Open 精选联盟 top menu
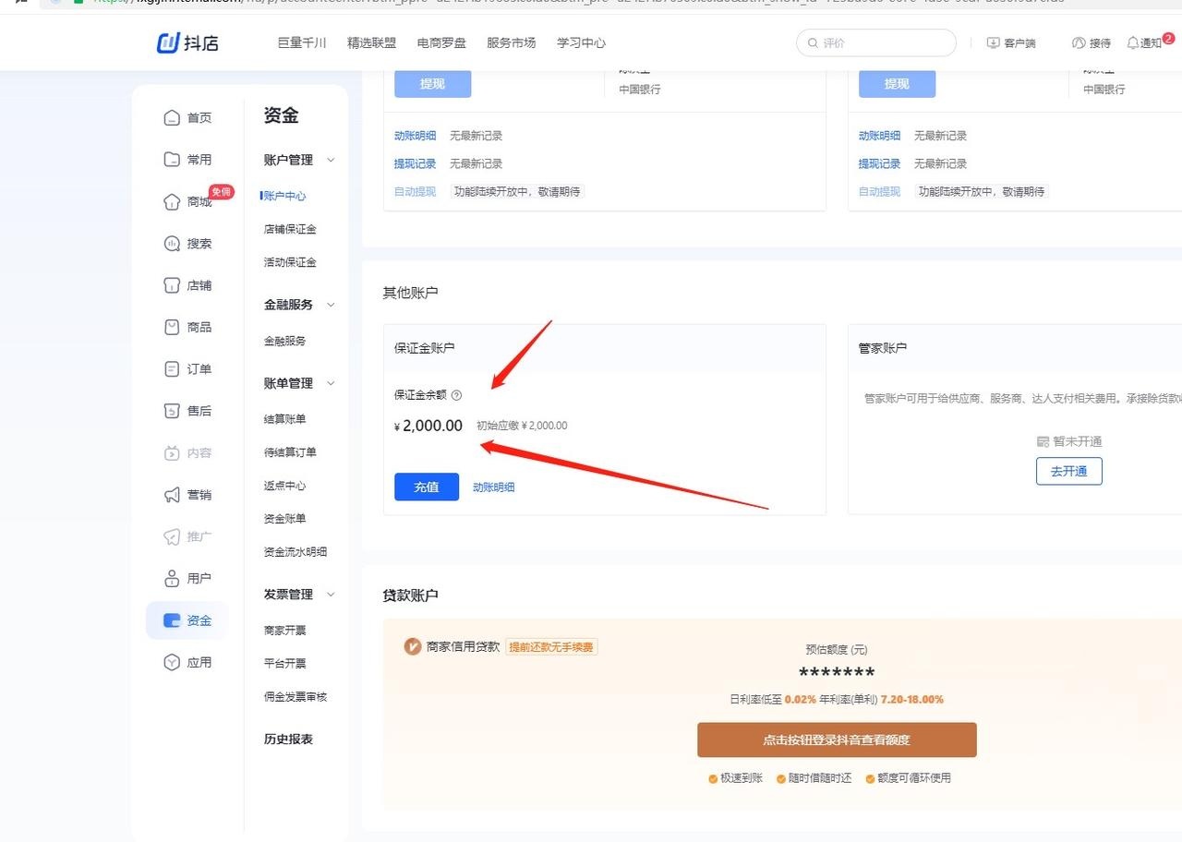 tap(372, 43)
